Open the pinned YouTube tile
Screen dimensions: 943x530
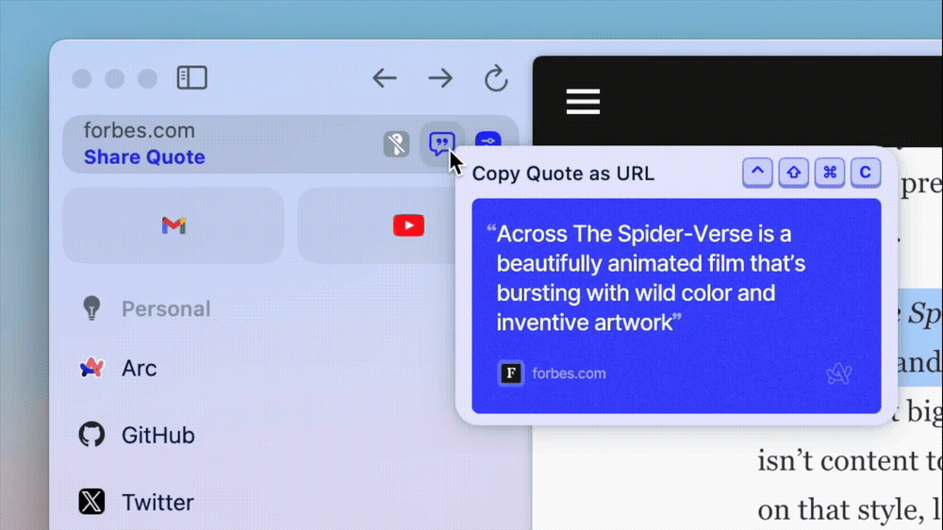click(x=408, y=225)
